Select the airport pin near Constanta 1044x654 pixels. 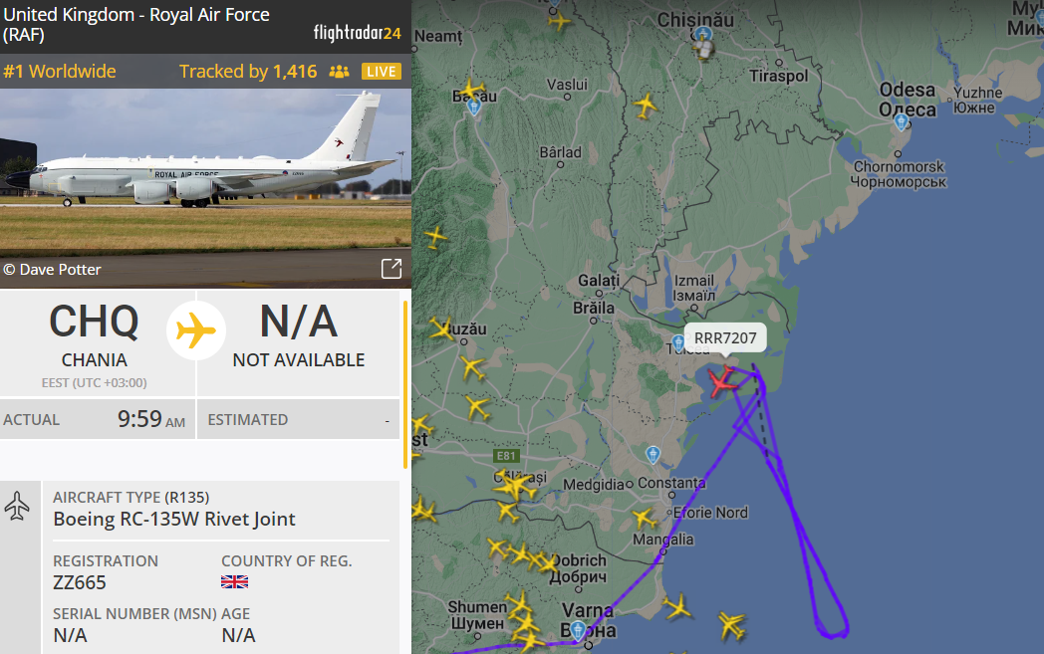[653, 454]
